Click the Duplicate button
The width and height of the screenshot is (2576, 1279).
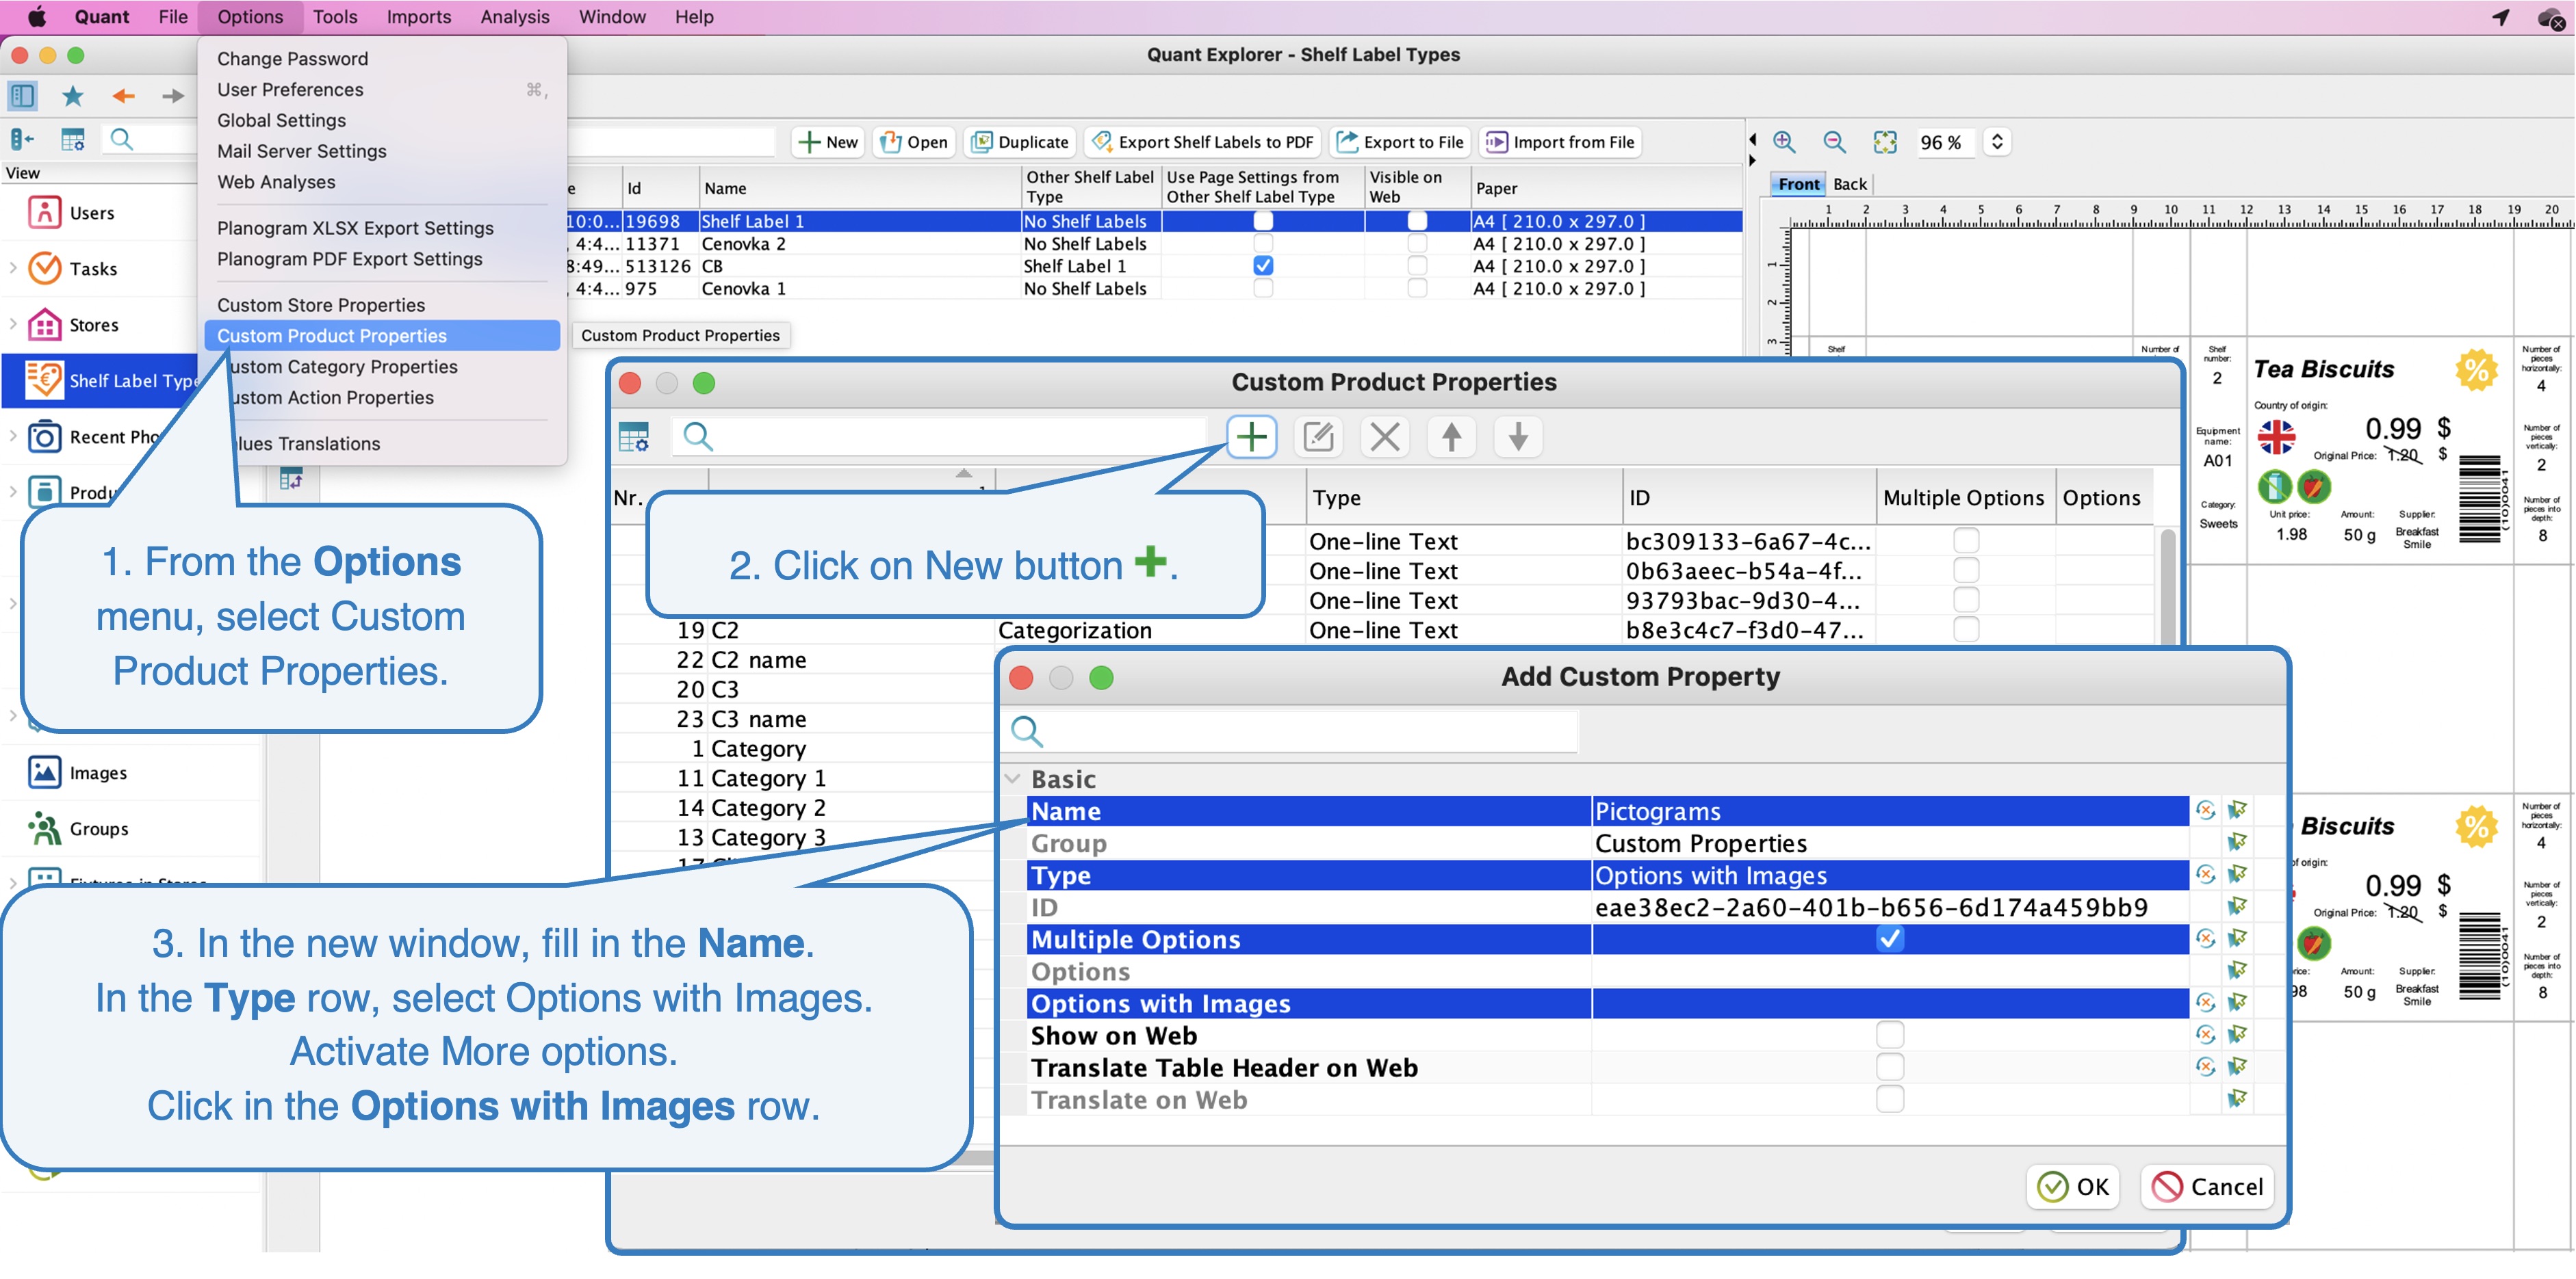point(1020,142)
